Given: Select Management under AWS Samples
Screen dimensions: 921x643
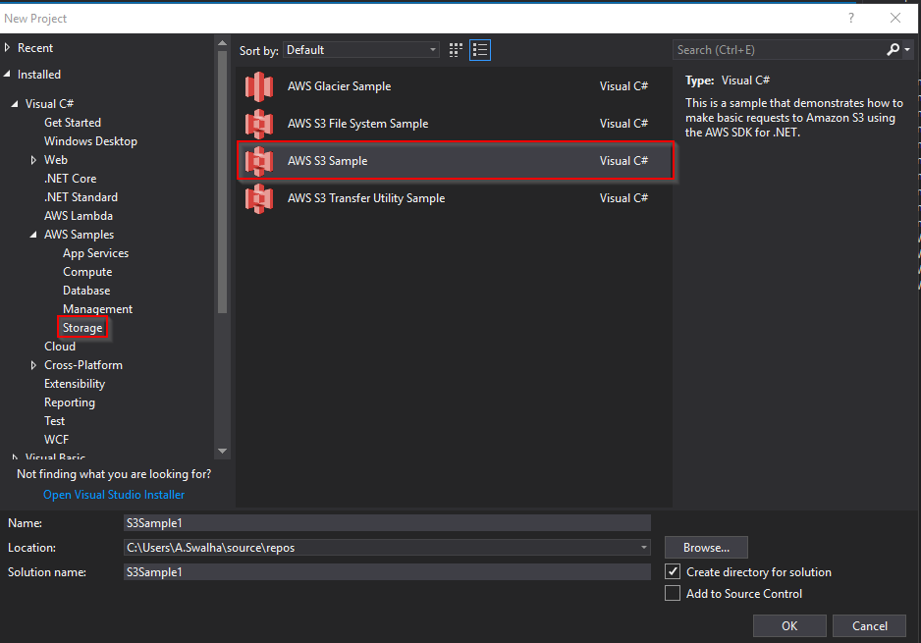Looking at the screenshot, I should (x=97, y=309).
